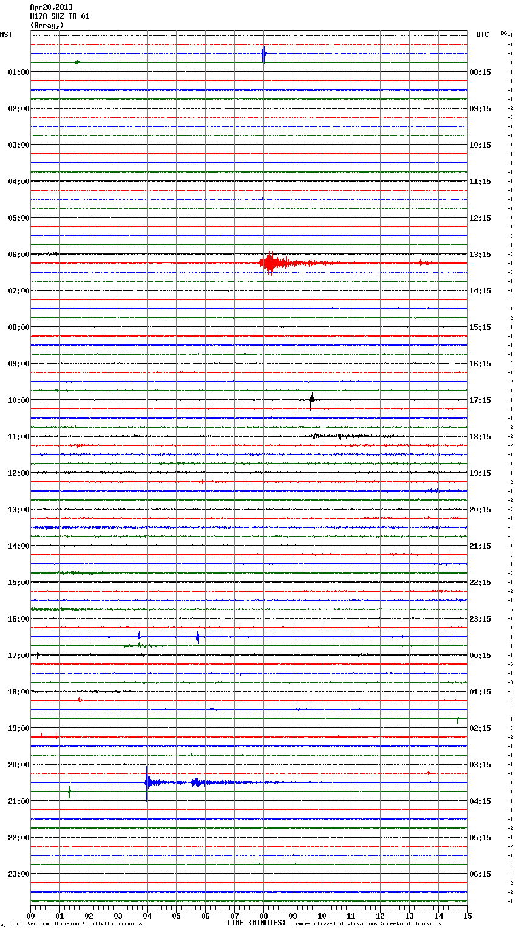
Task: Click the 06:15 UTC time label
Action: click(x=480, y=874)
